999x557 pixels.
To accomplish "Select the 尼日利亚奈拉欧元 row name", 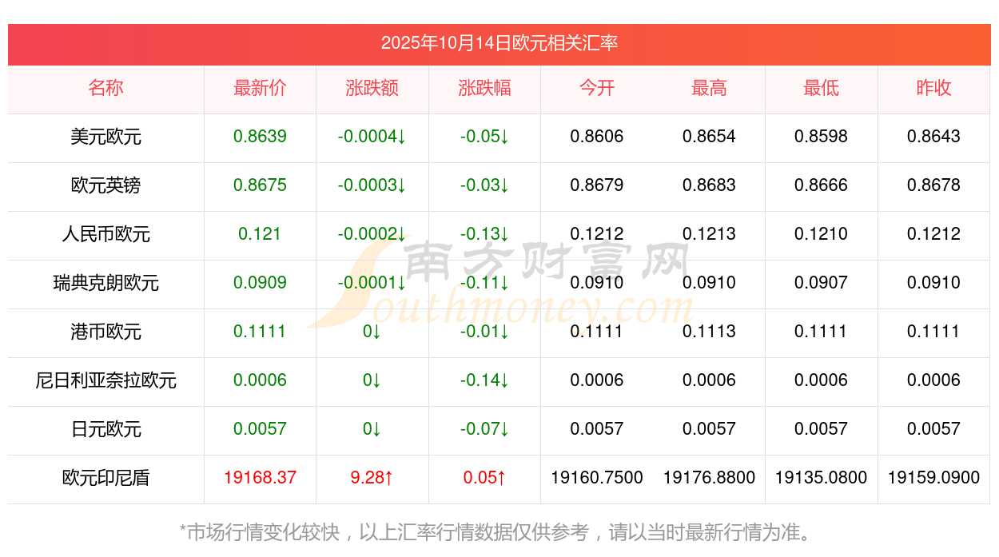I will pos(105,381).
